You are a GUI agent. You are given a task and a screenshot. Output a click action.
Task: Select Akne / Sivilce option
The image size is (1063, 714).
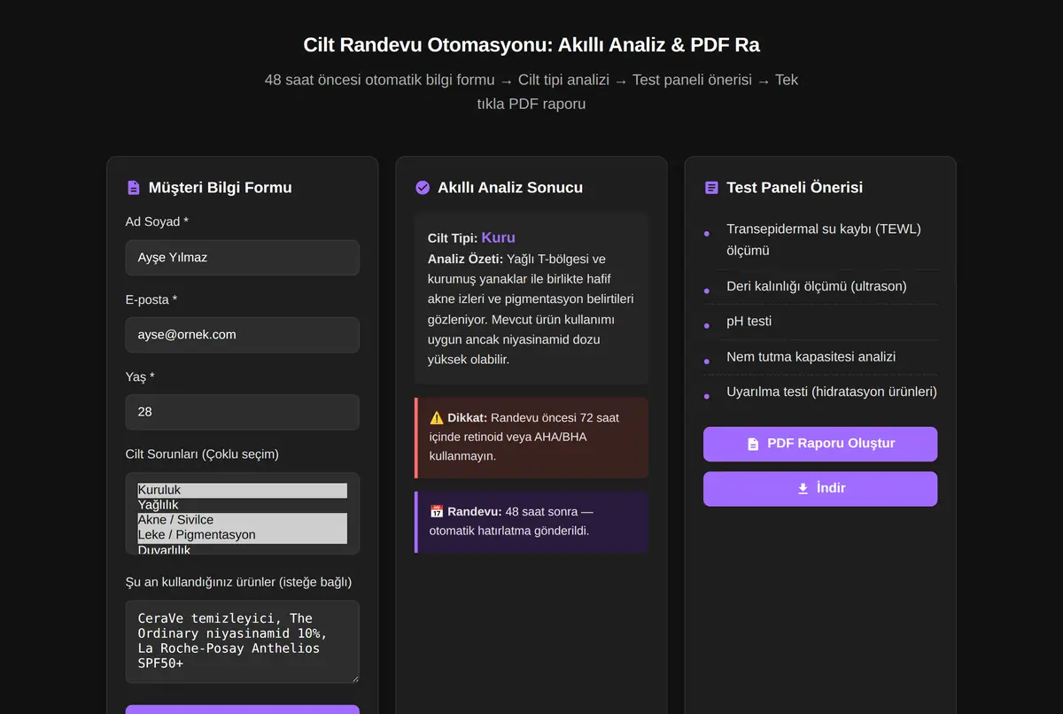[x=242, y=520]
